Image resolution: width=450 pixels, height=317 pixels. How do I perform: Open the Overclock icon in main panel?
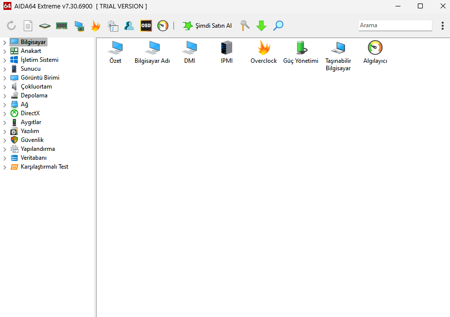pos(263,48)
